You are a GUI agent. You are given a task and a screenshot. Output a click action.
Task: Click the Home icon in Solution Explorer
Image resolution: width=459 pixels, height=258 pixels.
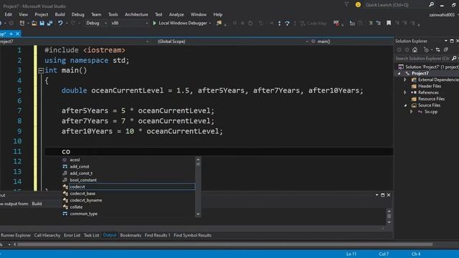tap(415, 50)
